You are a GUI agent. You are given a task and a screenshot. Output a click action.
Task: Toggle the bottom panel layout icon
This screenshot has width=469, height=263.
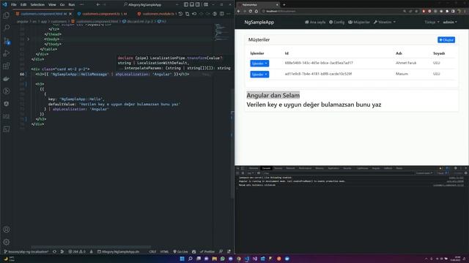point(192,4)
